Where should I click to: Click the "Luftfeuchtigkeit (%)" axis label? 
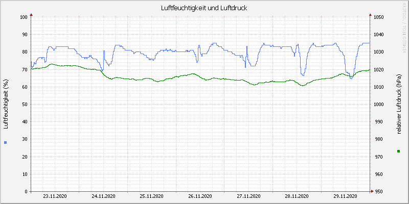tap(6, 105)
